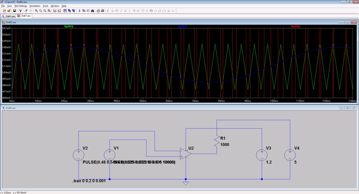
Task: Open the Control Panel hammer icon
Action: pos(20,11)
